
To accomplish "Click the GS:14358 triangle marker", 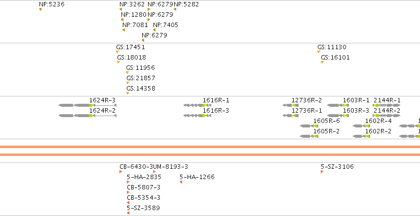I will click(x=128, y=93).
